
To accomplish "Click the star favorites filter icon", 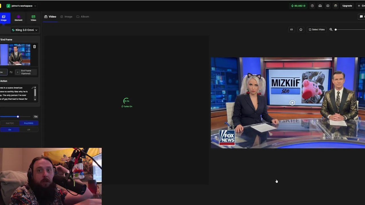I will click(301, 30).
